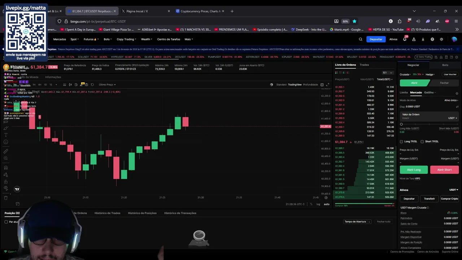The height and width of the screenshot is (260, 462).
Task: Toggle log scale on chart
Action: [x=318, y=204]
